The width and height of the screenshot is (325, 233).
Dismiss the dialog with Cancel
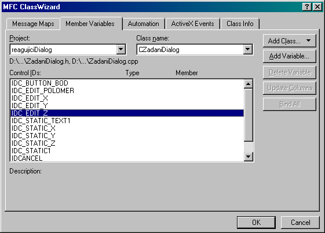[x=300, y=223]
